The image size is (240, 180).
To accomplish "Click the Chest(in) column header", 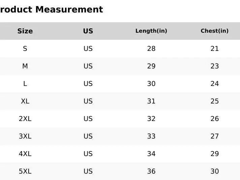I will click(214, 31).
